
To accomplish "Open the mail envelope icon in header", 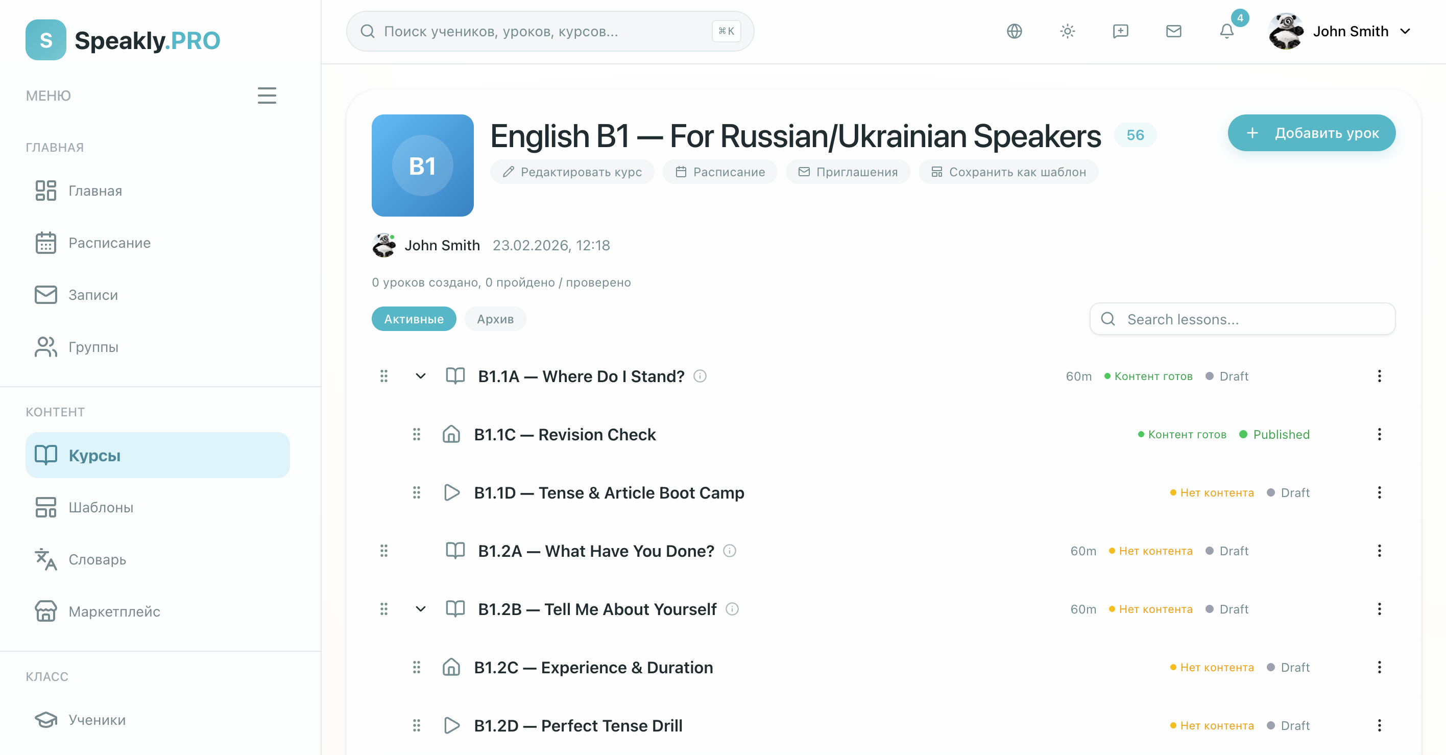I will pos(1173,32).
